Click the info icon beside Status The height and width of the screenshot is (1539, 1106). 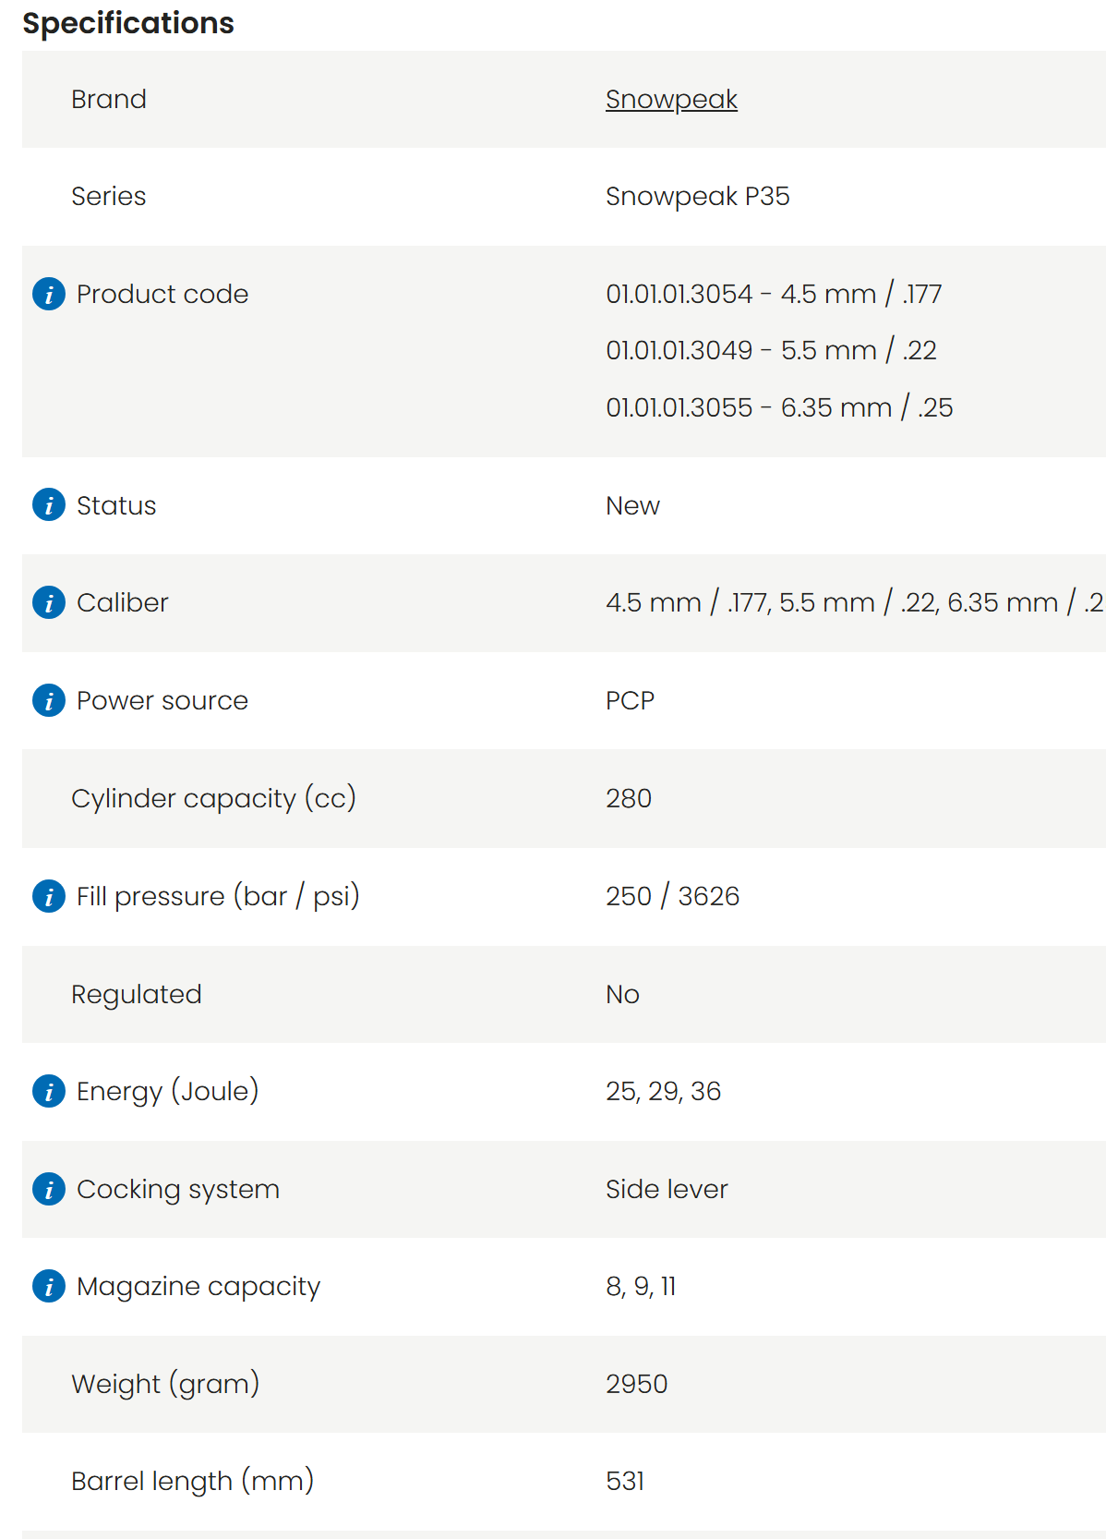[49, 505]
